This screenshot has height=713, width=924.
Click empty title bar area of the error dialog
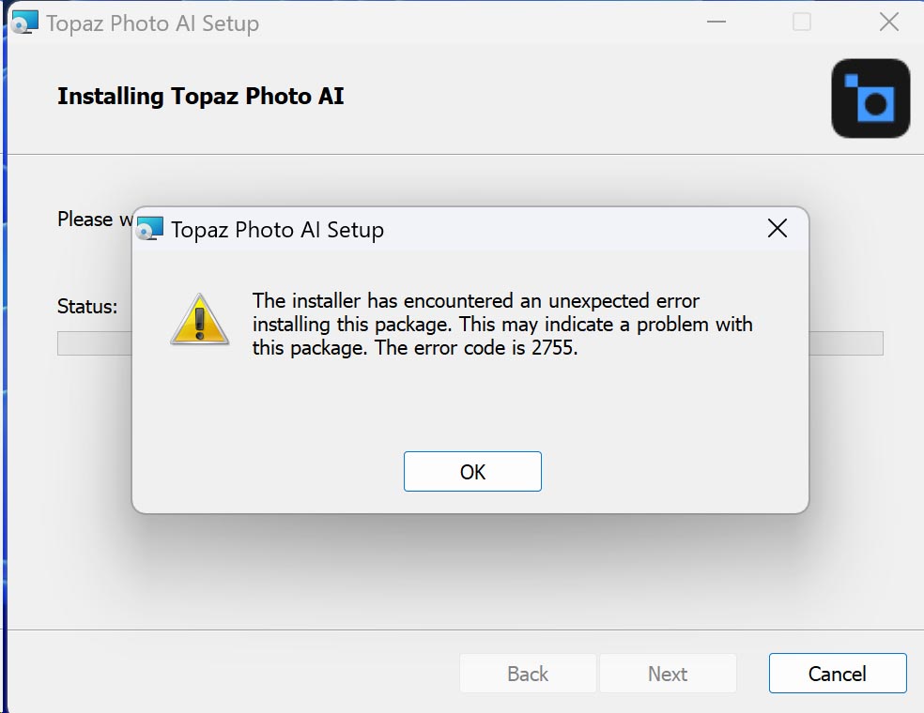[x=563, y=229]
